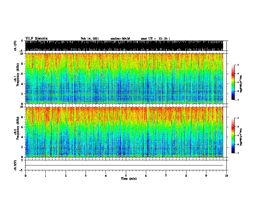255x197 pixels.
Task: Click time axis tick label "2"
Action: coord(66,176)
